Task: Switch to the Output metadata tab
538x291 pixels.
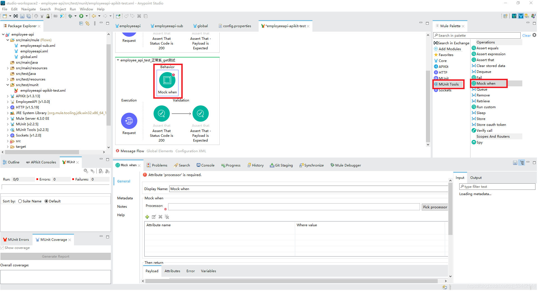Action: [476, 178]
